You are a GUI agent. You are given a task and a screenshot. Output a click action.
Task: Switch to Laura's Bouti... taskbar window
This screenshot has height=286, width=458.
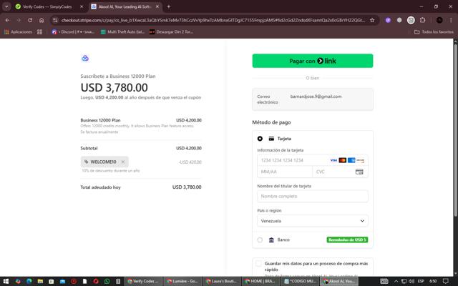221,281
